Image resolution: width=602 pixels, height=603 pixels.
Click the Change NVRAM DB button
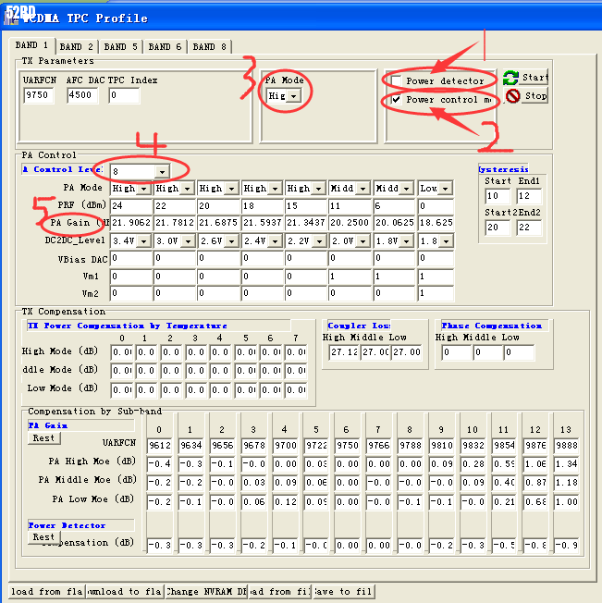[206, 592]
